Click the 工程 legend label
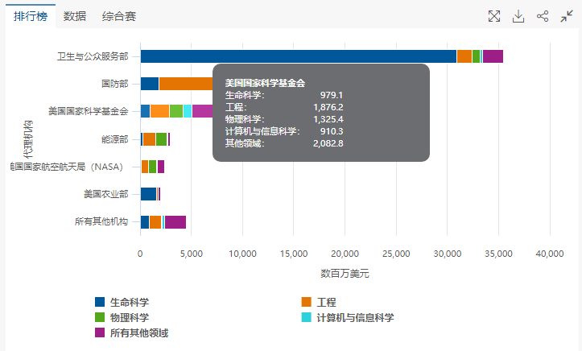 coord(326,302)
